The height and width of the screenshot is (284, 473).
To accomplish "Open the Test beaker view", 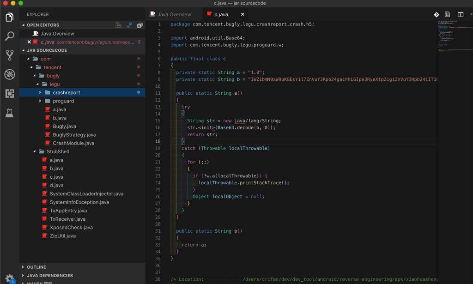I will (x=9, y=113).
